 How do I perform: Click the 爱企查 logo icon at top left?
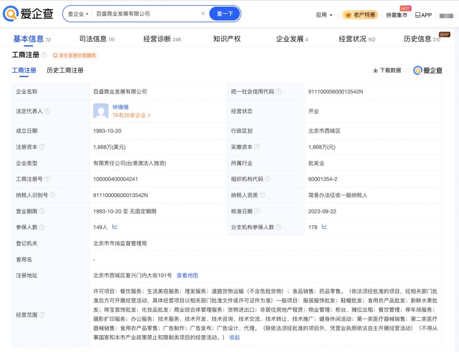(11, 13)
